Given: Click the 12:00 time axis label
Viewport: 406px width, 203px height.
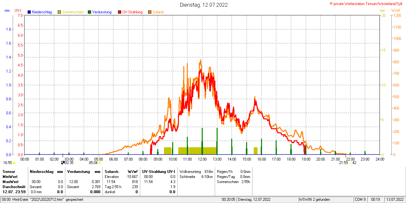Looking at the screenshot, I should [x=202, y=159].
